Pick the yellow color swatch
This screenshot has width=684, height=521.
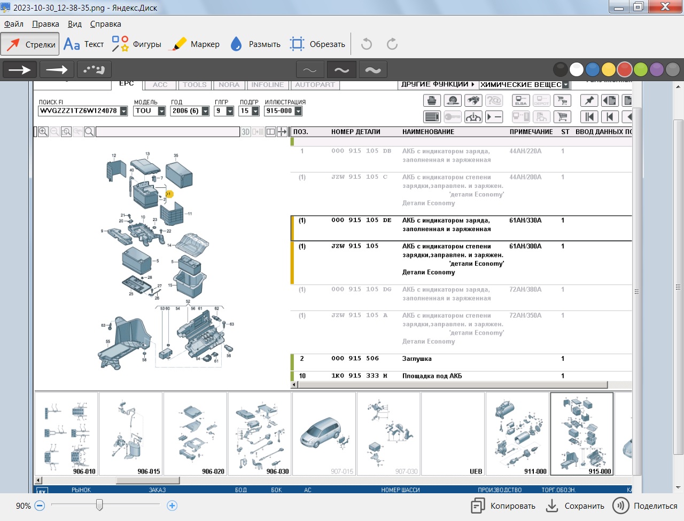click(x=609, y=69)
